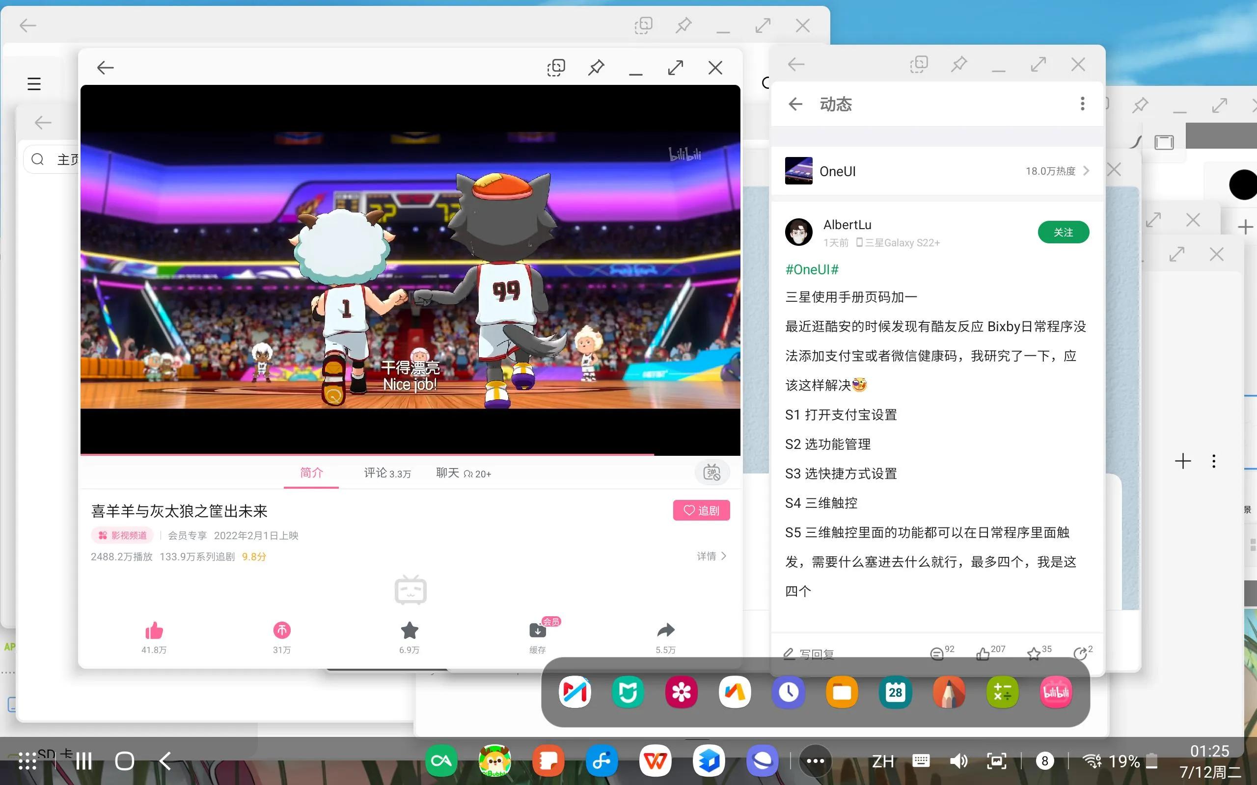This screenshot has height=785, width=1257.
Task: Open the orange files folder icon
Action: coord(842,692)
